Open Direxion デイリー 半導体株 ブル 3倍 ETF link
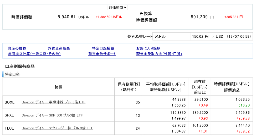Image resolution: width=256 pixels, height=138 pixels. (x=54, y=102)
